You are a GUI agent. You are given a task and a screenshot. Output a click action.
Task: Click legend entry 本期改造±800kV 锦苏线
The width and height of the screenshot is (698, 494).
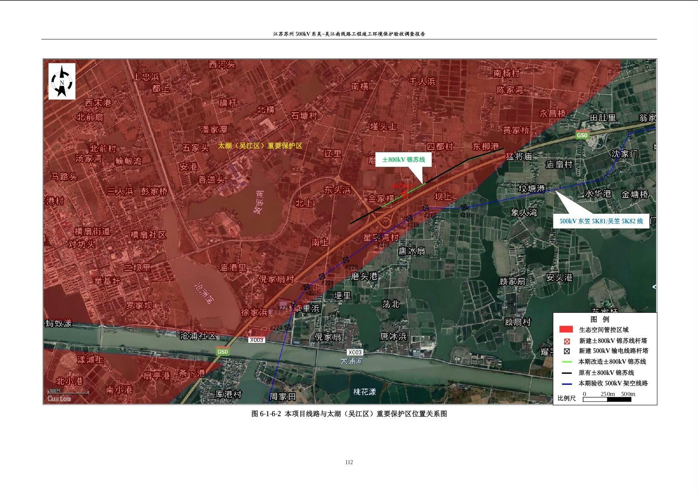(612, 362)
